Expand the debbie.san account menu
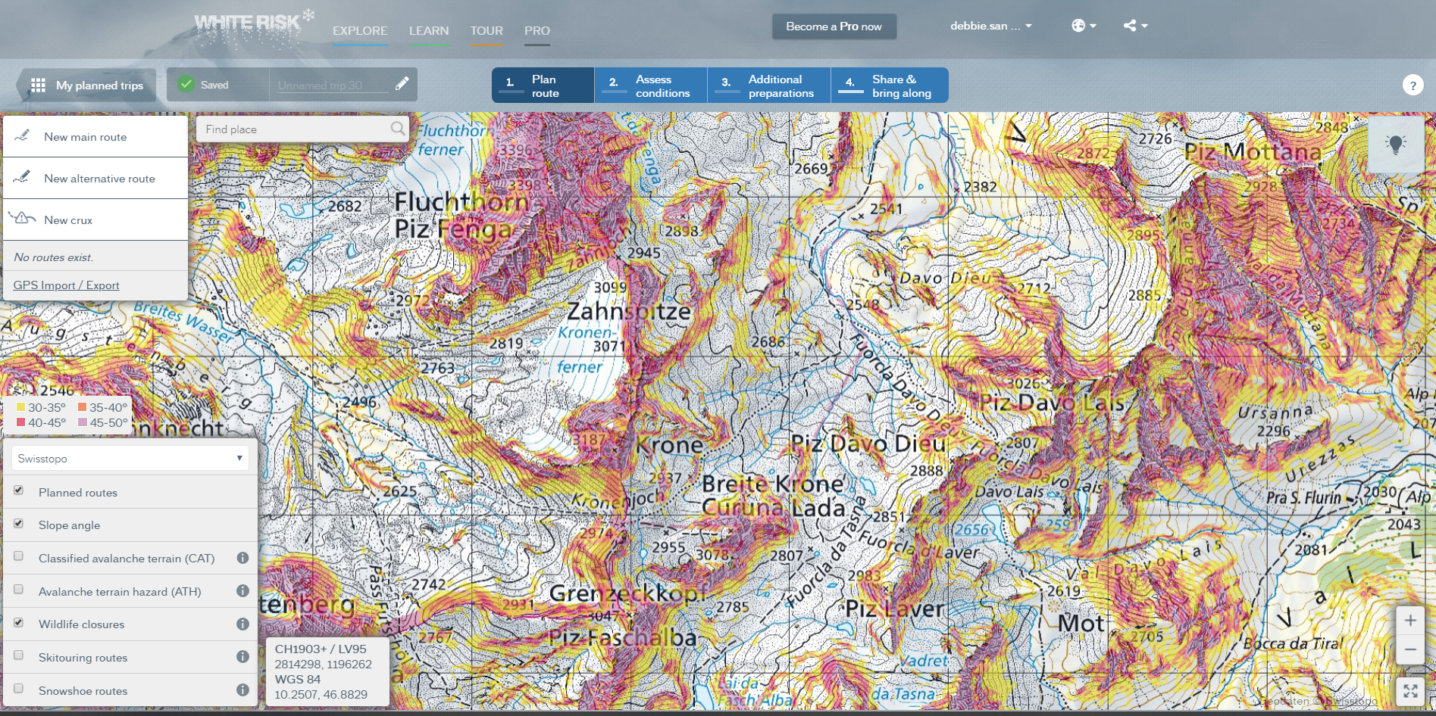Viewport: 1436px width, 716px height. click(x=990, y=26)
